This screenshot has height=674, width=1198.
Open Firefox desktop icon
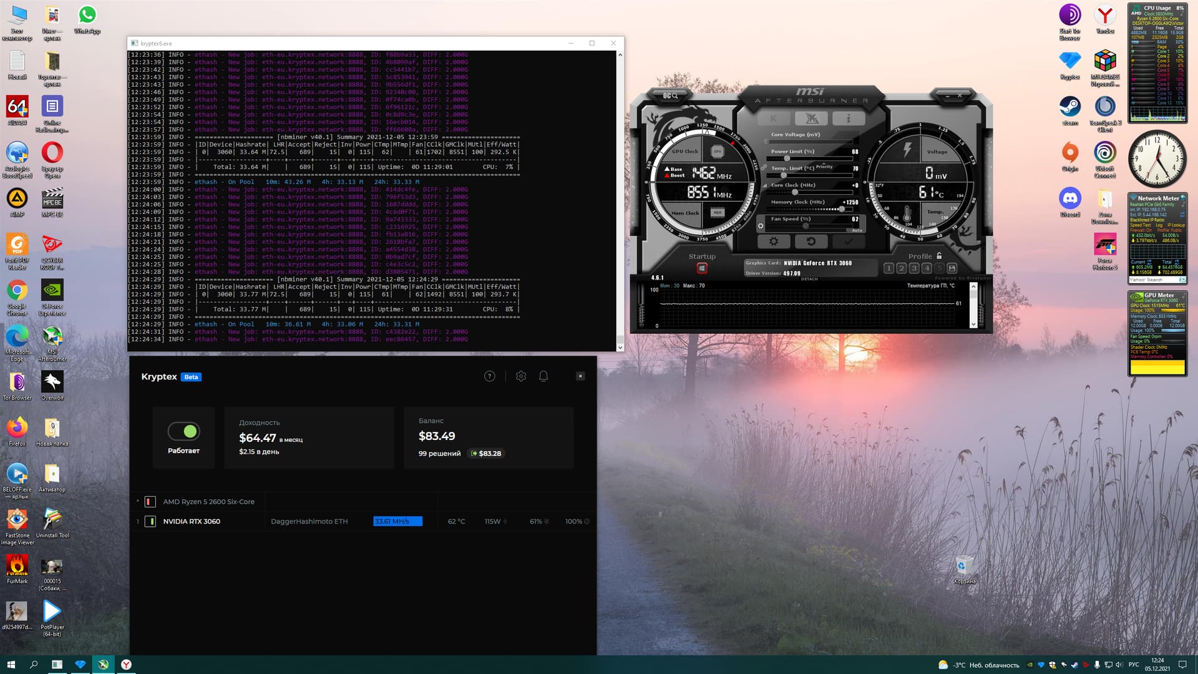(x=17, y=431)
